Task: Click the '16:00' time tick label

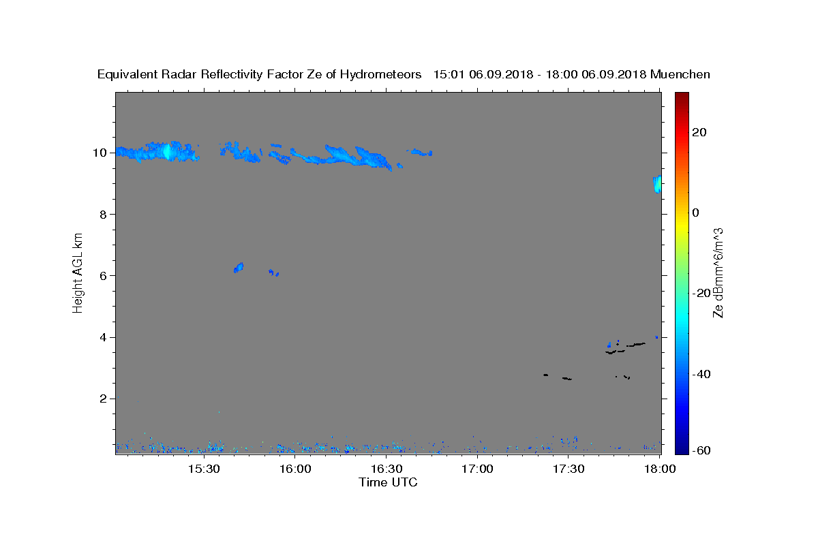Action: click(x=294, y=469)
